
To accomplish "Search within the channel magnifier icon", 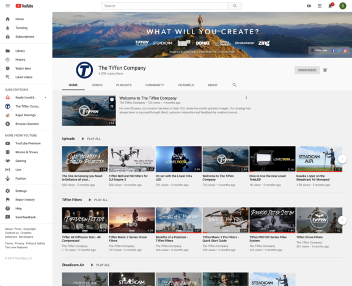I will 235,85.
